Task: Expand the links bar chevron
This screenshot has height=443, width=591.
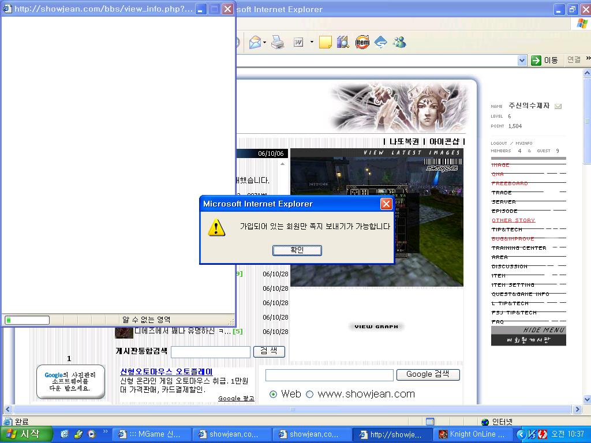Action: [x=588, y=59]
